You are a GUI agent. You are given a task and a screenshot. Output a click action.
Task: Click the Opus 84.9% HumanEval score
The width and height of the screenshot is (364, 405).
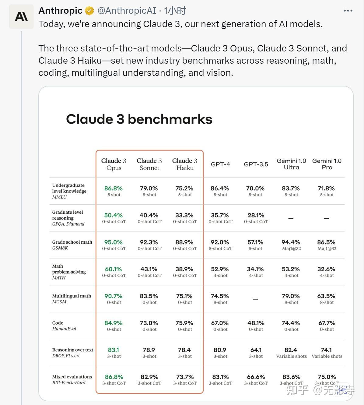click(x=114, y=323)
